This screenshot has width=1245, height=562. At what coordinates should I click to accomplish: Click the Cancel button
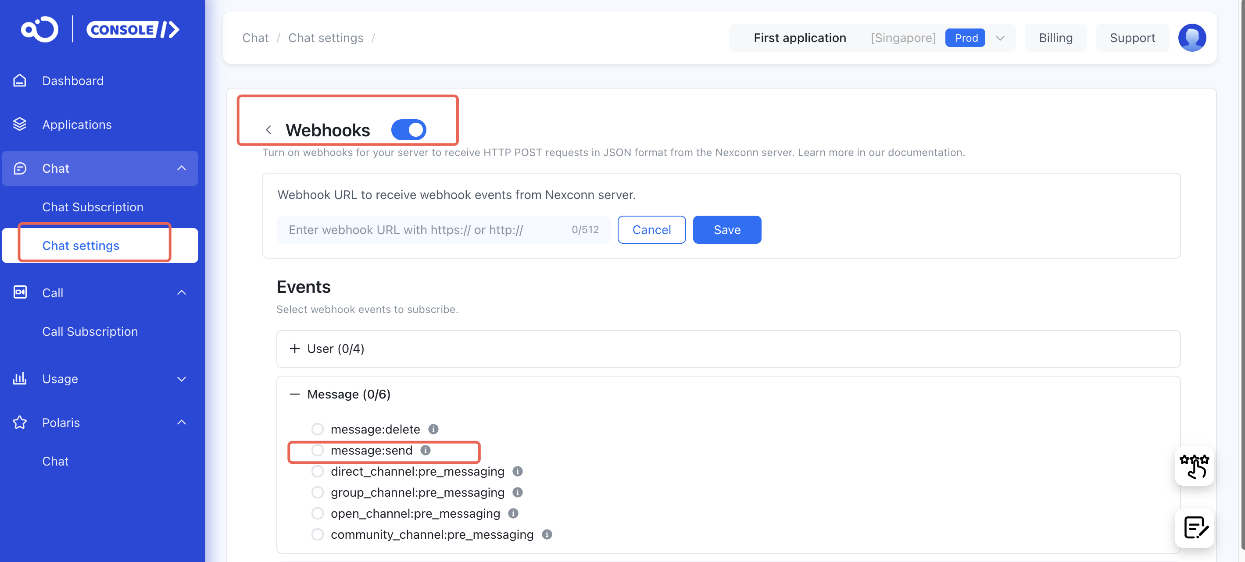click(651, 230)
